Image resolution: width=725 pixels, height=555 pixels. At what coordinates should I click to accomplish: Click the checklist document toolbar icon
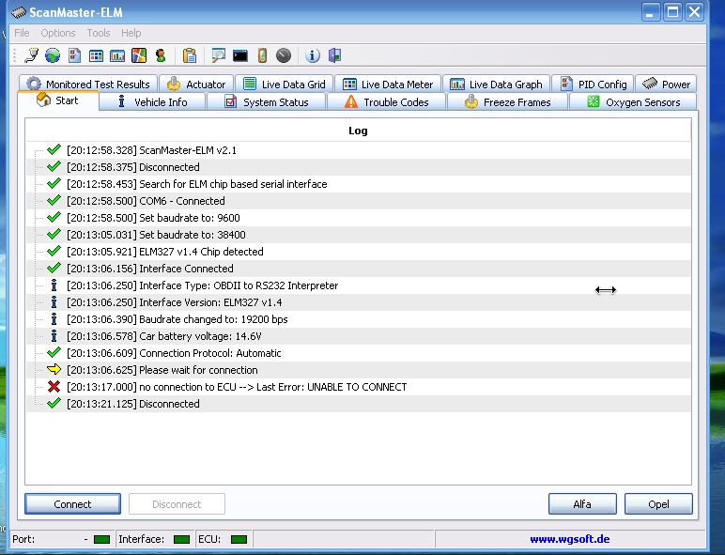click(74, 55)
